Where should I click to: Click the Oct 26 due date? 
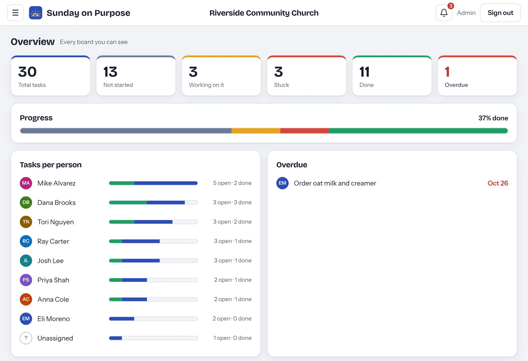498,183
